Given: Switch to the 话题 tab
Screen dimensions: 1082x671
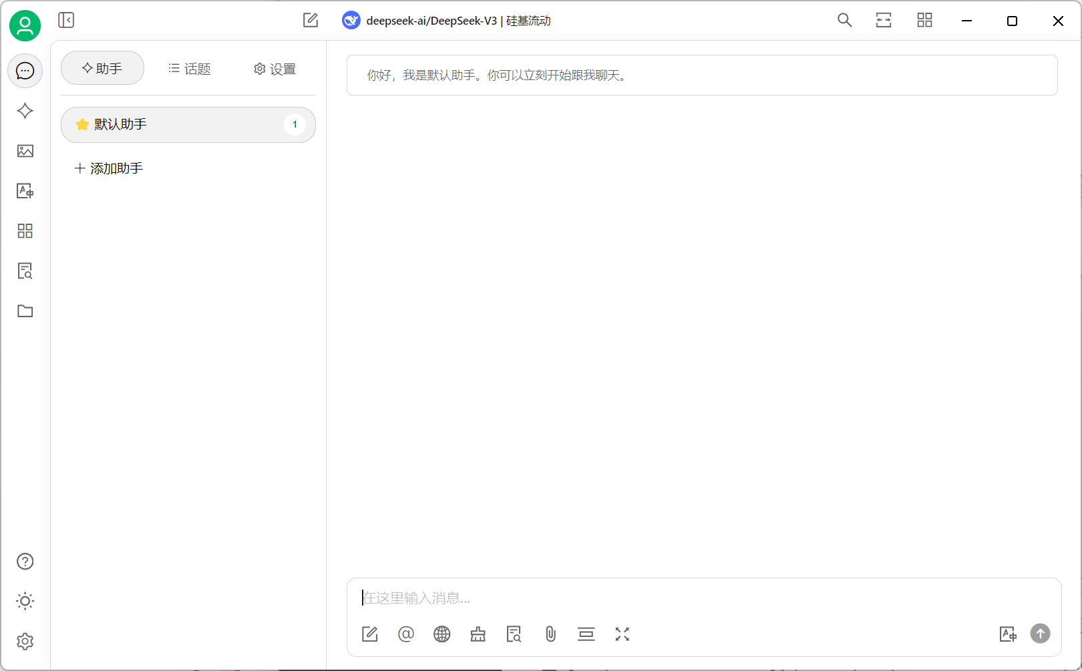Looking at the screenshot, I should tap(189, 69).
